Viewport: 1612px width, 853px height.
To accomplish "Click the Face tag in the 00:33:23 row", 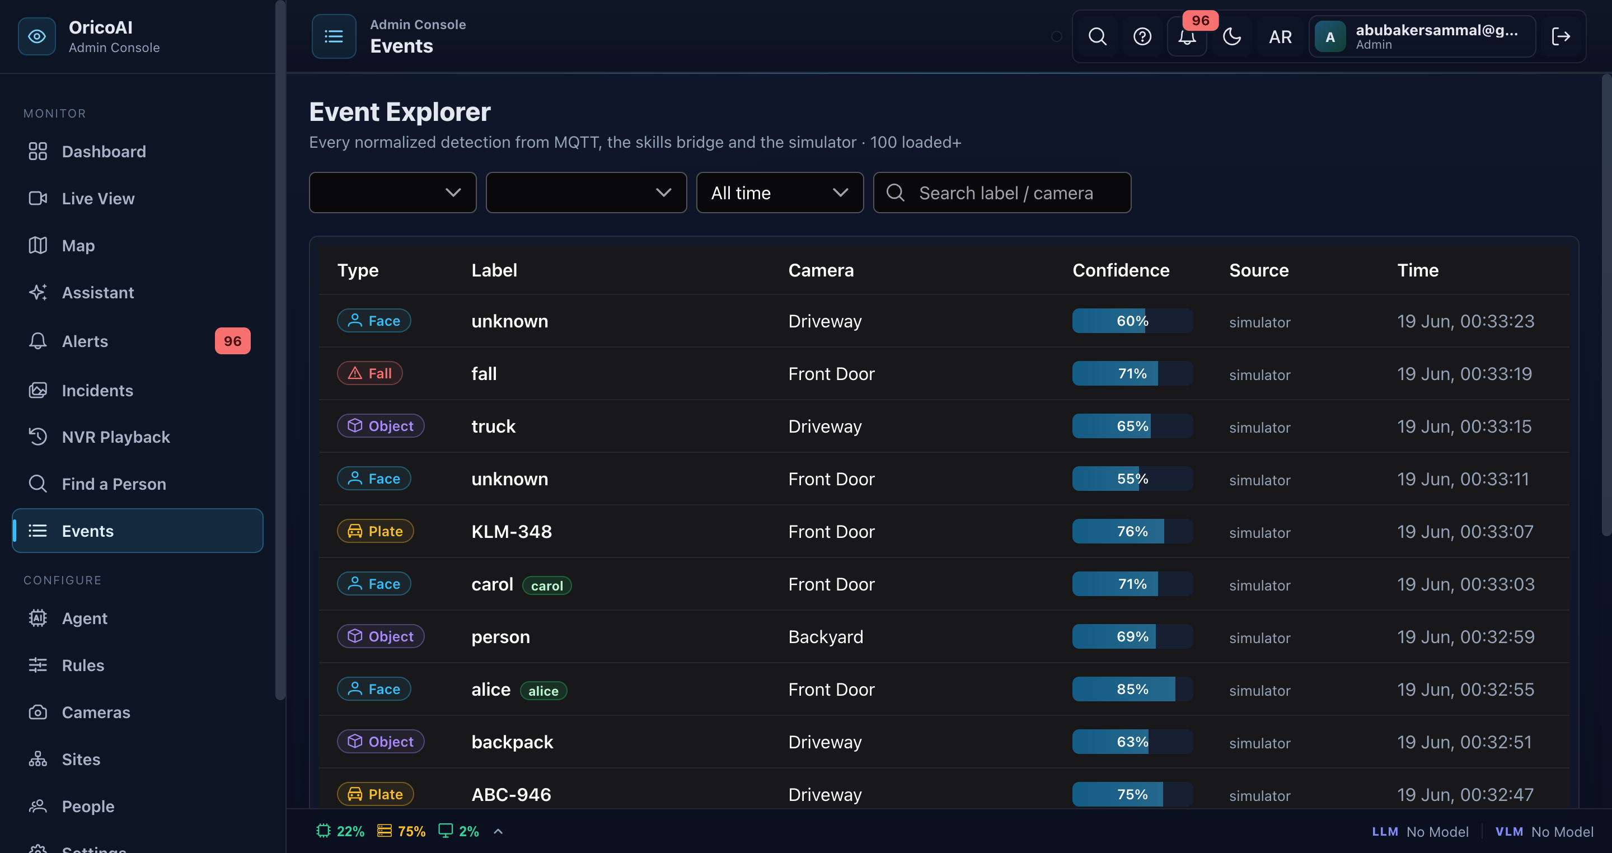I will [x=373, y=320].
